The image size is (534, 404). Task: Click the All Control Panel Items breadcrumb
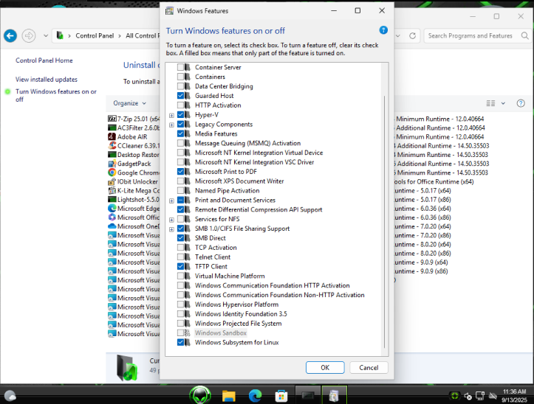(x=143, y=35)
